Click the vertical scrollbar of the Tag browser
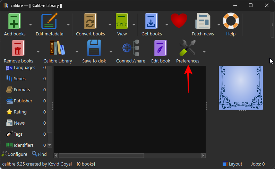 [50, 100]
